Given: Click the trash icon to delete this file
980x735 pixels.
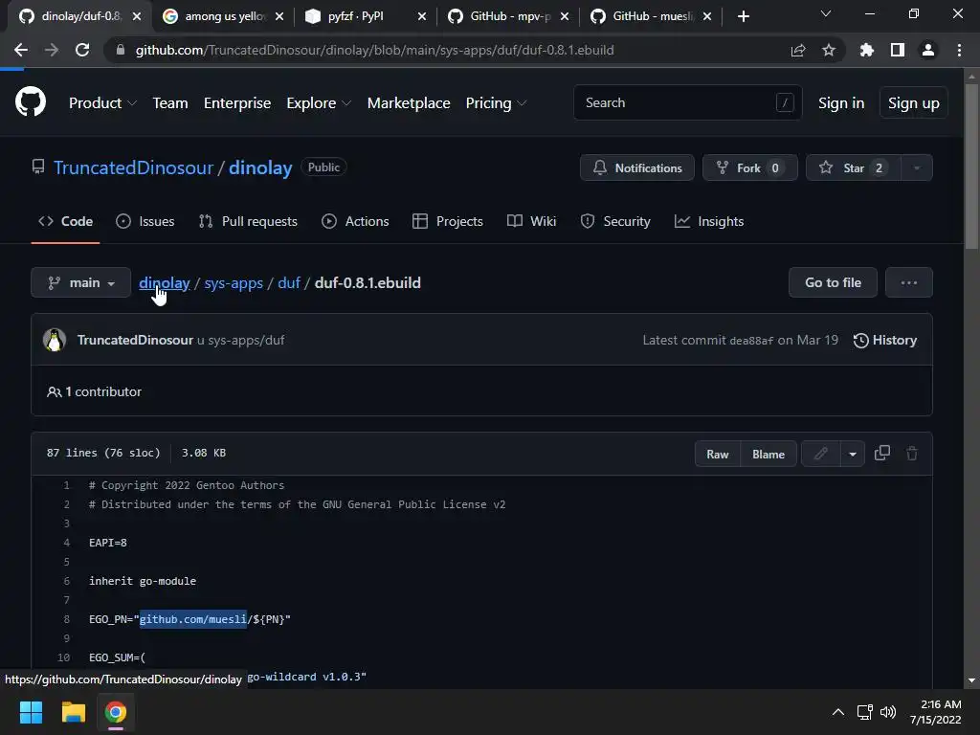Looking at the screenshot, I should pyautogui.click(x=912, y=453).
